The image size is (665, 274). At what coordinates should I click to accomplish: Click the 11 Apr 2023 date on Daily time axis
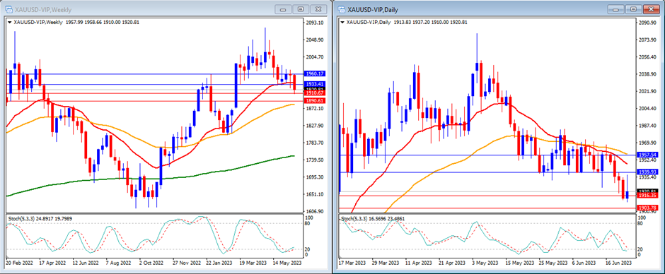420,263
